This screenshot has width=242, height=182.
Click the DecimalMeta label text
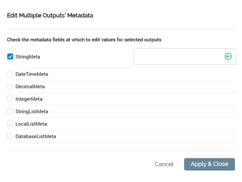click(x=30, y=86)
